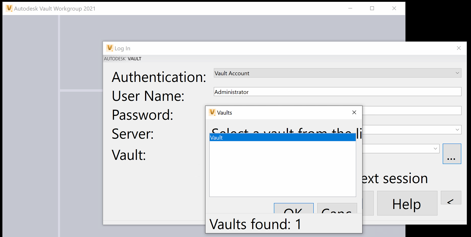Expand the Server dropdown arrow
This screenshot has width=471, height=237.
457,130
